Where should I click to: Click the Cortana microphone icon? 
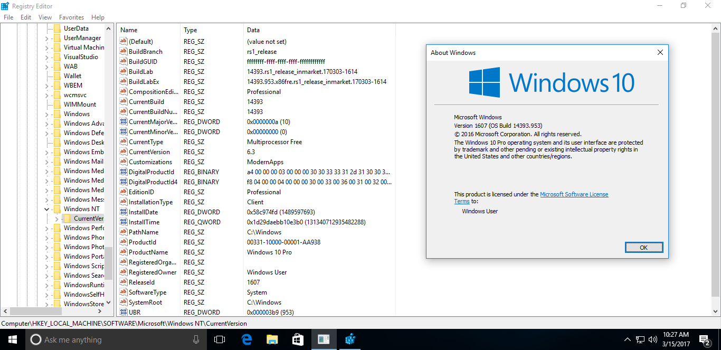click(x=196, y=339)
